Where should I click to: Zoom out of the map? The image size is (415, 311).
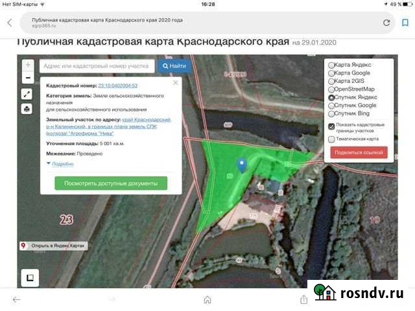[28, 78]
